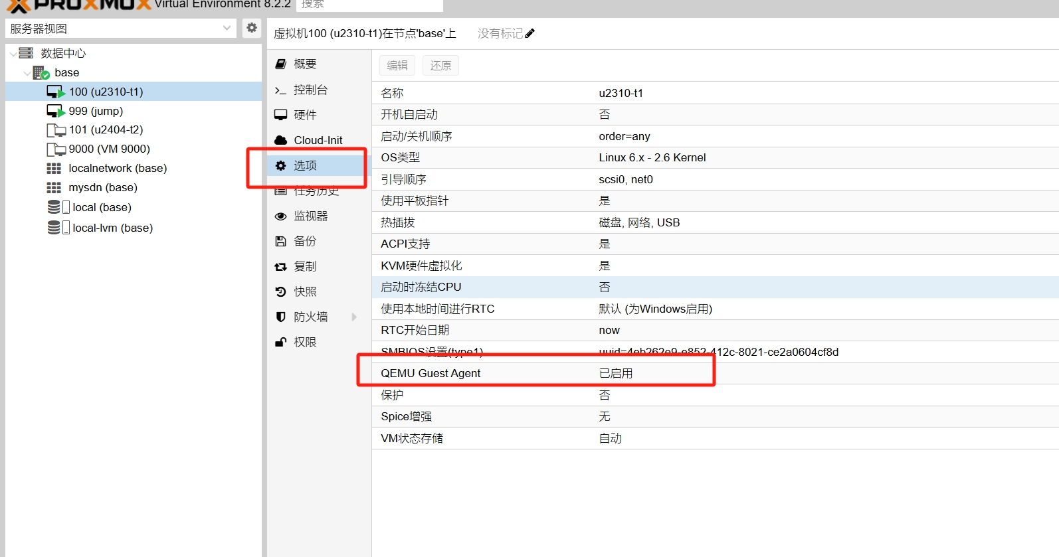Select the datacenter server icon
This screenshot has width=1059, height=557.
(x=26, y=53)
